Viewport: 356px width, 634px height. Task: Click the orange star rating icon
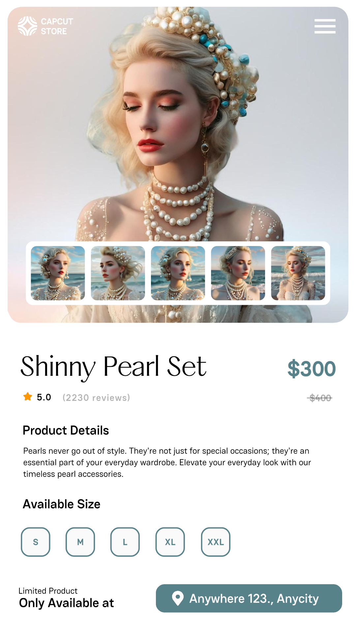pos(28,397)
